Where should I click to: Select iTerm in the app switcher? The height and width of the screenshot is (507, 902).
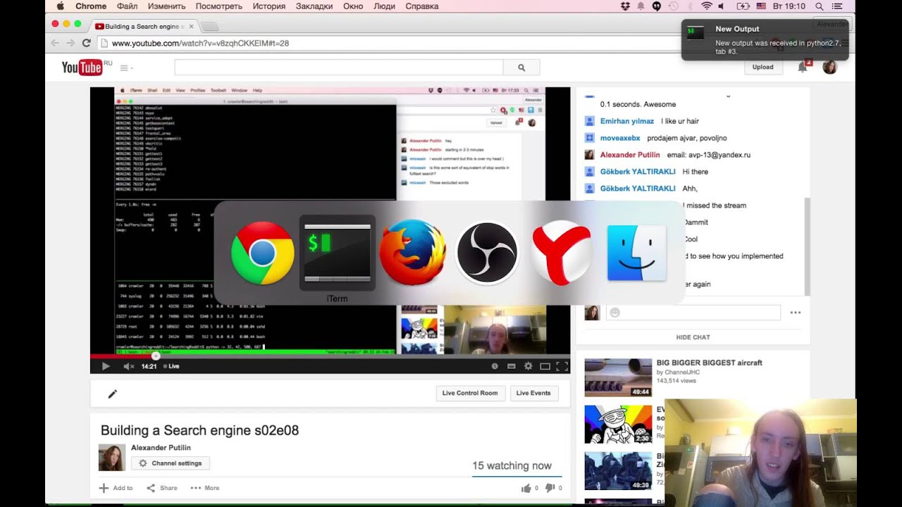[337, 253]
